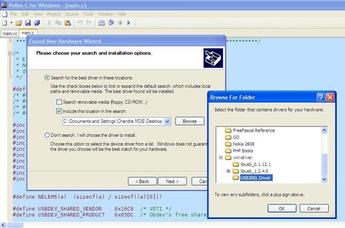Click the NELEMS define line in editor
This screenshot has height=228, width=345.
[87, 197]
